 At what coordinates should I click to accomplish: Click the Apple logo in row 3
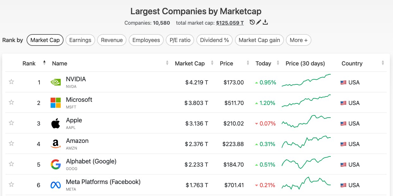[55, 123]
